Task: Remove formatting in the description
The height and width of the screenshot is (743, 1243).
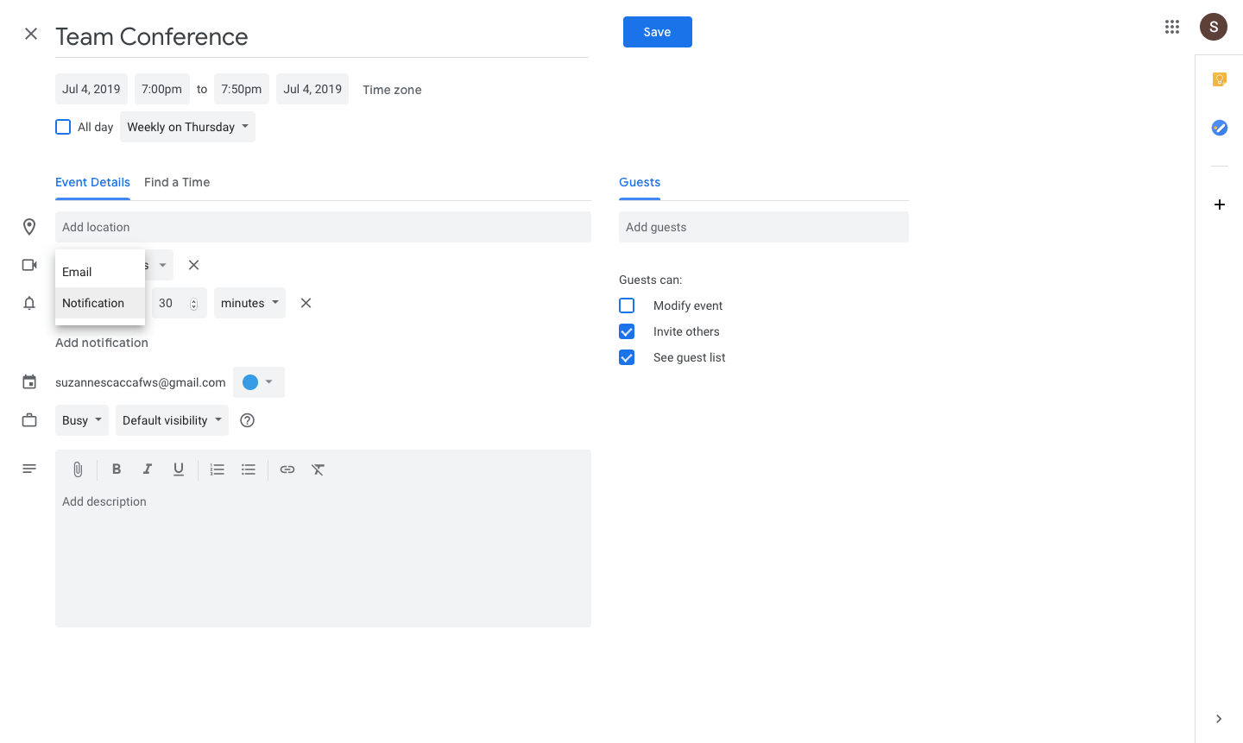Action: coord(319,469)
